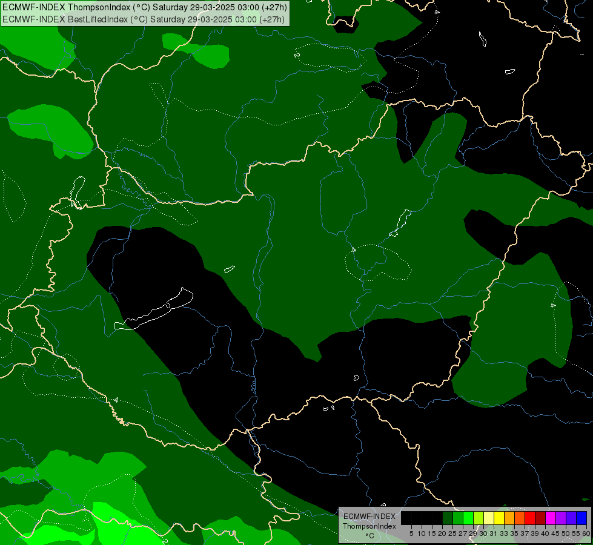
Task: Click the legend tick label '45'
Action: tap(555, 533)
